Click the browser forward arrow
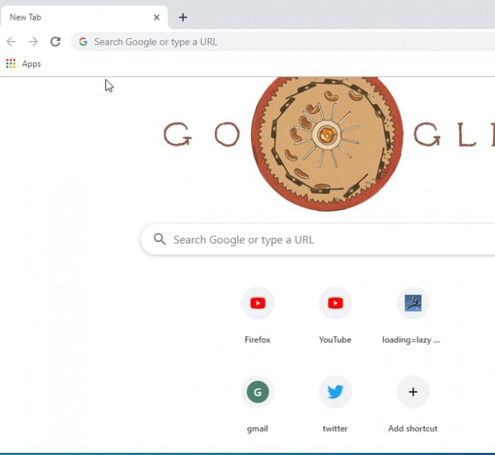 point(33,42)
